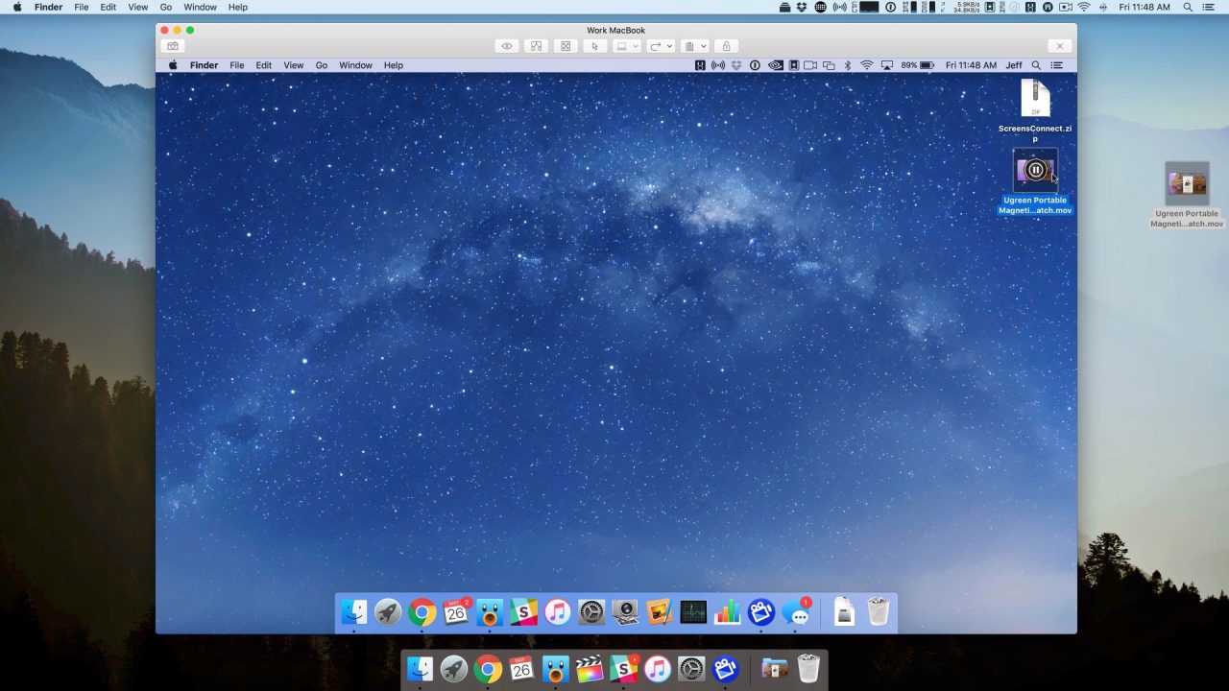Select the Ugreen .mov thumbnail on the local desktop
The image size is (1229, 691).
pyautogui.click(x=1187, y=183)
